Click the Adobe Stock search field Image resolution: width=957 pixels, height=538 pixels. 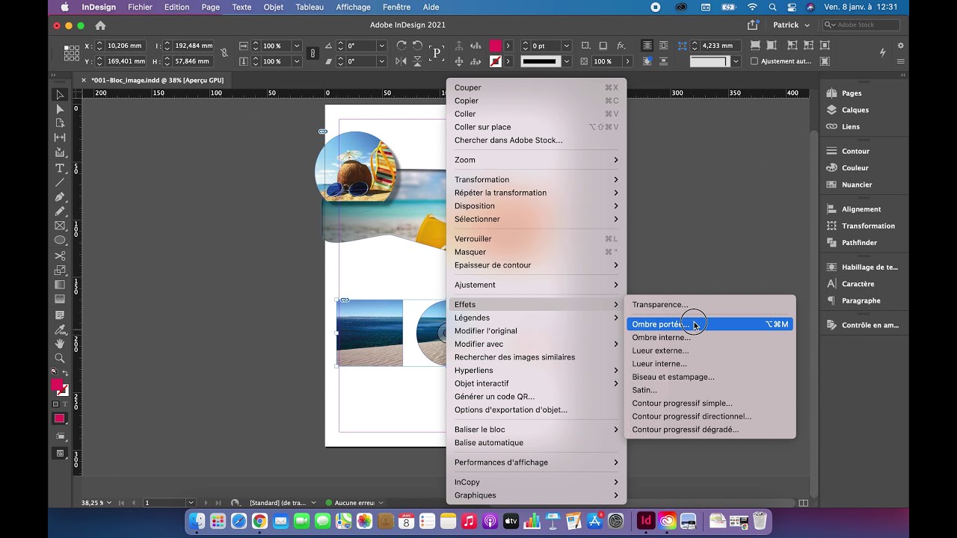coord(861,25)
